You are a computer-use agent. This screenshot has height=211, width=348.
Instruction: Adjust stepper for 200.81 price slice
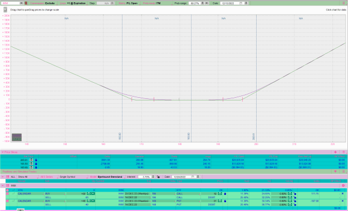(x=31, y=160)
